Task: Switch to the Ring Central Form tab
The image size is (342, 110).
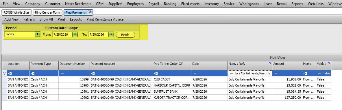Action: click(x=47, y=12)
